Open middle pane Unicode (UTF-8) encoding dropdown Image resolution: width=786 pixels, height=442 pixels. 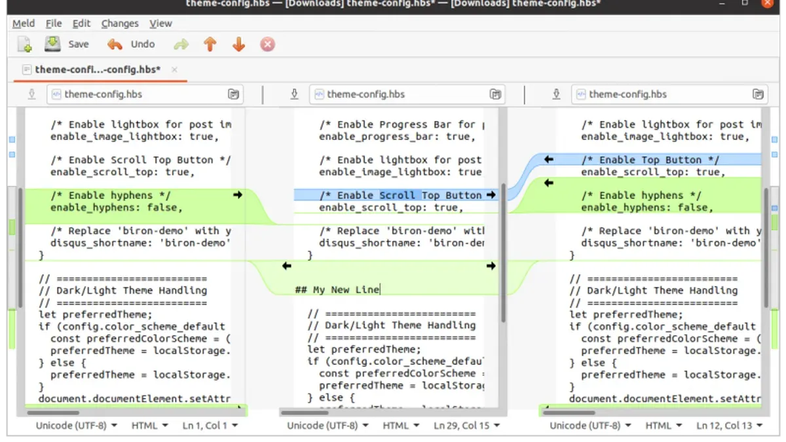tap(329, 426)
